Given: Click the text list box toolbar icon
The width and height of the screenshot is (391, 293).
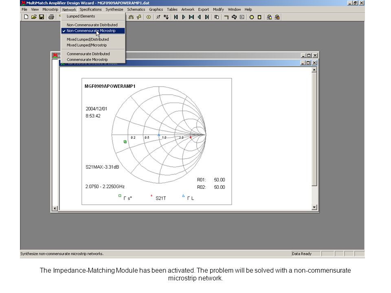Looking at the screenshot, I should 242,17.
